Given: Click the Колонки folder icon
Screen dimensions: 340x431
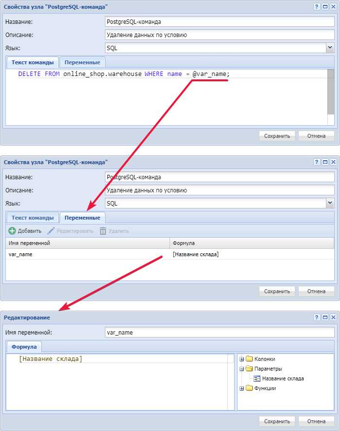Looking at the screenshot, I should pyautogui.click(x=250, y=359).
